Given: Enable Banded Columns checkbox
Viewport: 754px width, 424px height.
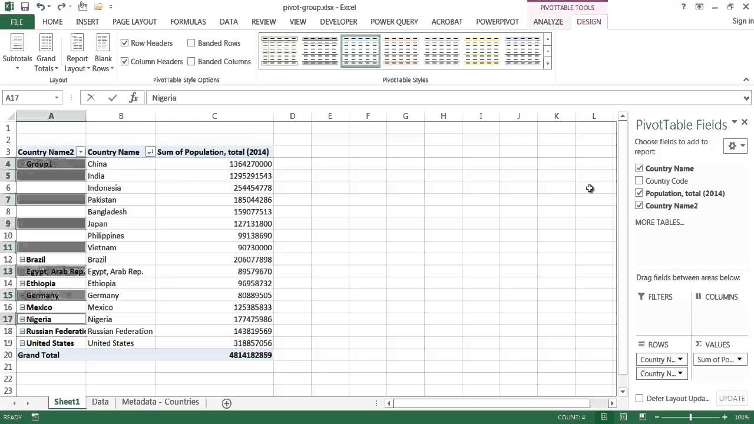Looking at the screenshot, I should coord(191,61).
